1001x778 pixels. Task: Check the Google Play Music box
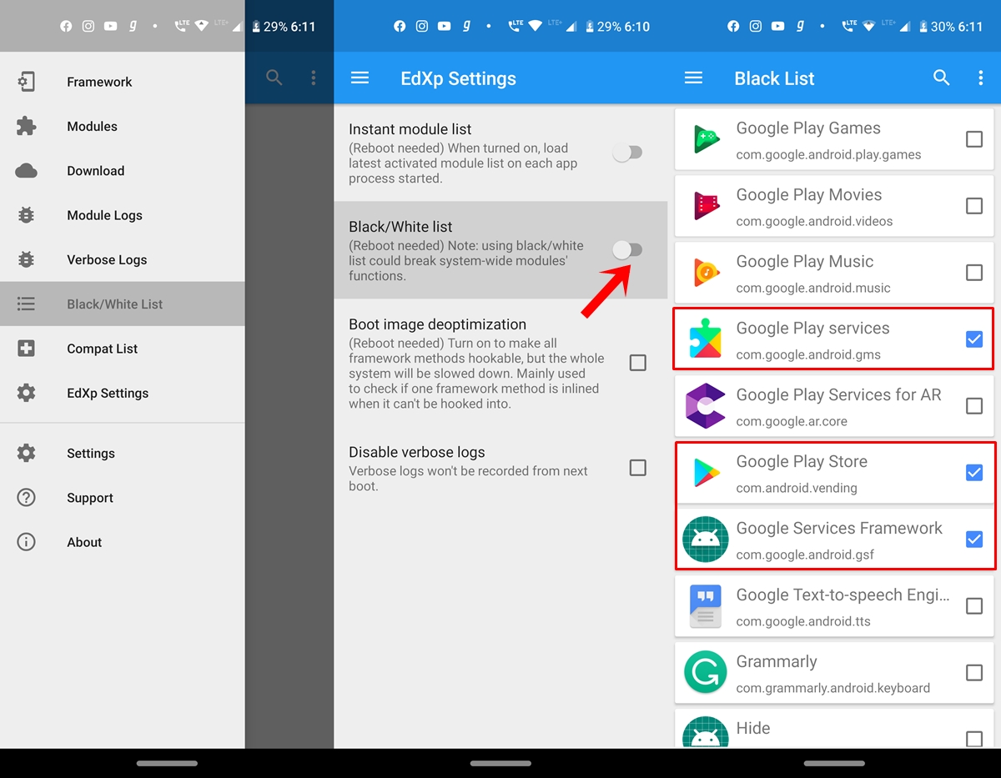(973, 273)
